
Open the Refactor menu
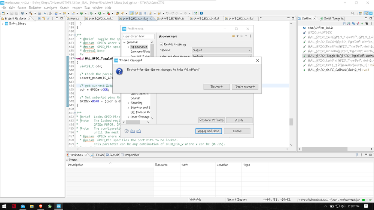click(x=35, y=8)
